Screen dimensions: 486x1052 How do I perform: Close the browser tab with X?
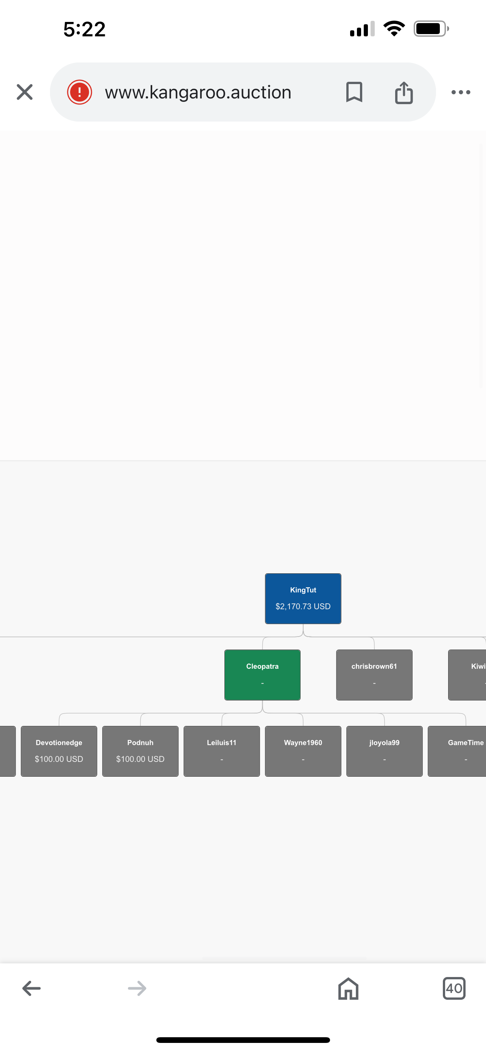point(25,92)
